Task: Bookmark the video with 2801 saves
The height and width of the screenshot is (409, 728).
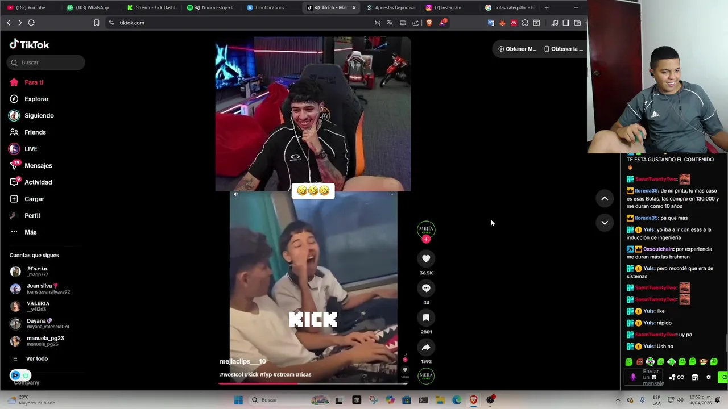Action: coord(426,318)
